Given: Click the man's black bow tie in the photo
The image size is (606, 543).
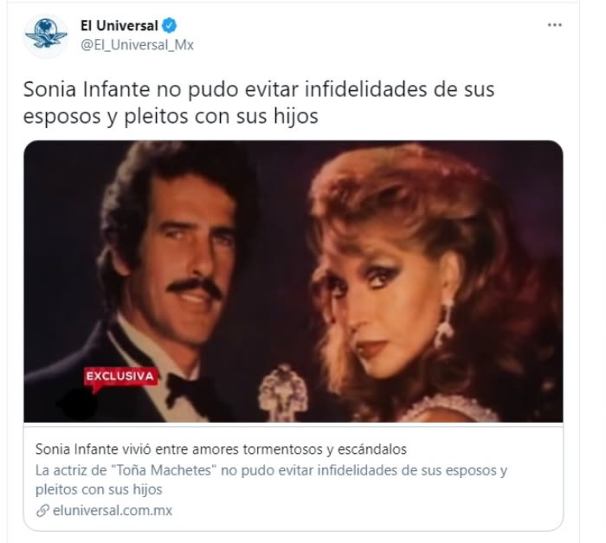Looking at the screenshot, I should [x=188, y=389].
